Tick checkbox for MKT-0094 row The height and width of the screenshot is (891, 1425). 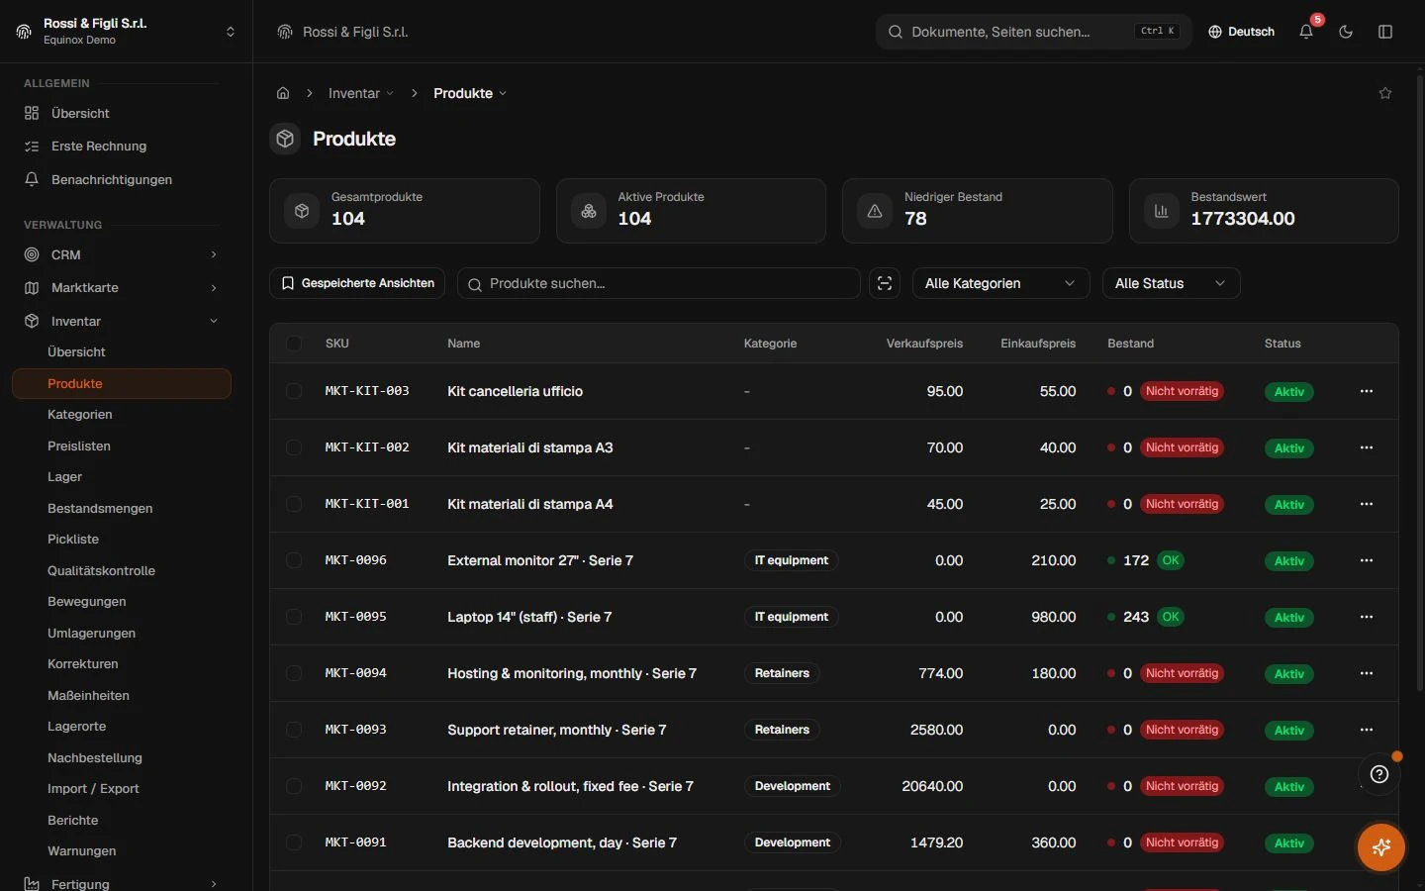(294, 673)
